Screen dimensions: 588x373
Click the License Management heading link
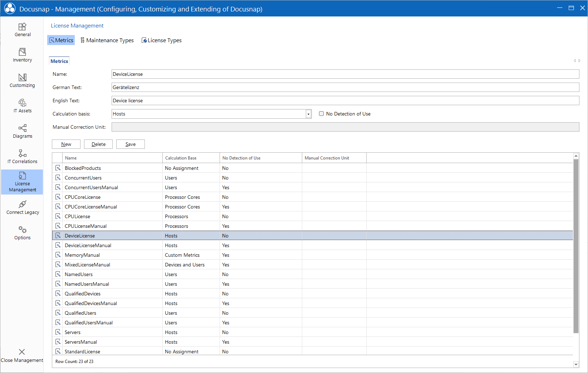[77, 26]
